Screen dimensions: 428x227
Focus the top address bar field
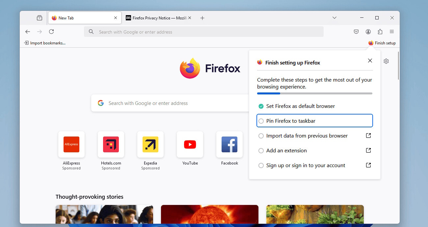coord(204,32)
